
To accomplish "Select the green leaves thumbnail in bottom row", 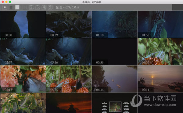I will pyautogui.click(x=23, y=103).
